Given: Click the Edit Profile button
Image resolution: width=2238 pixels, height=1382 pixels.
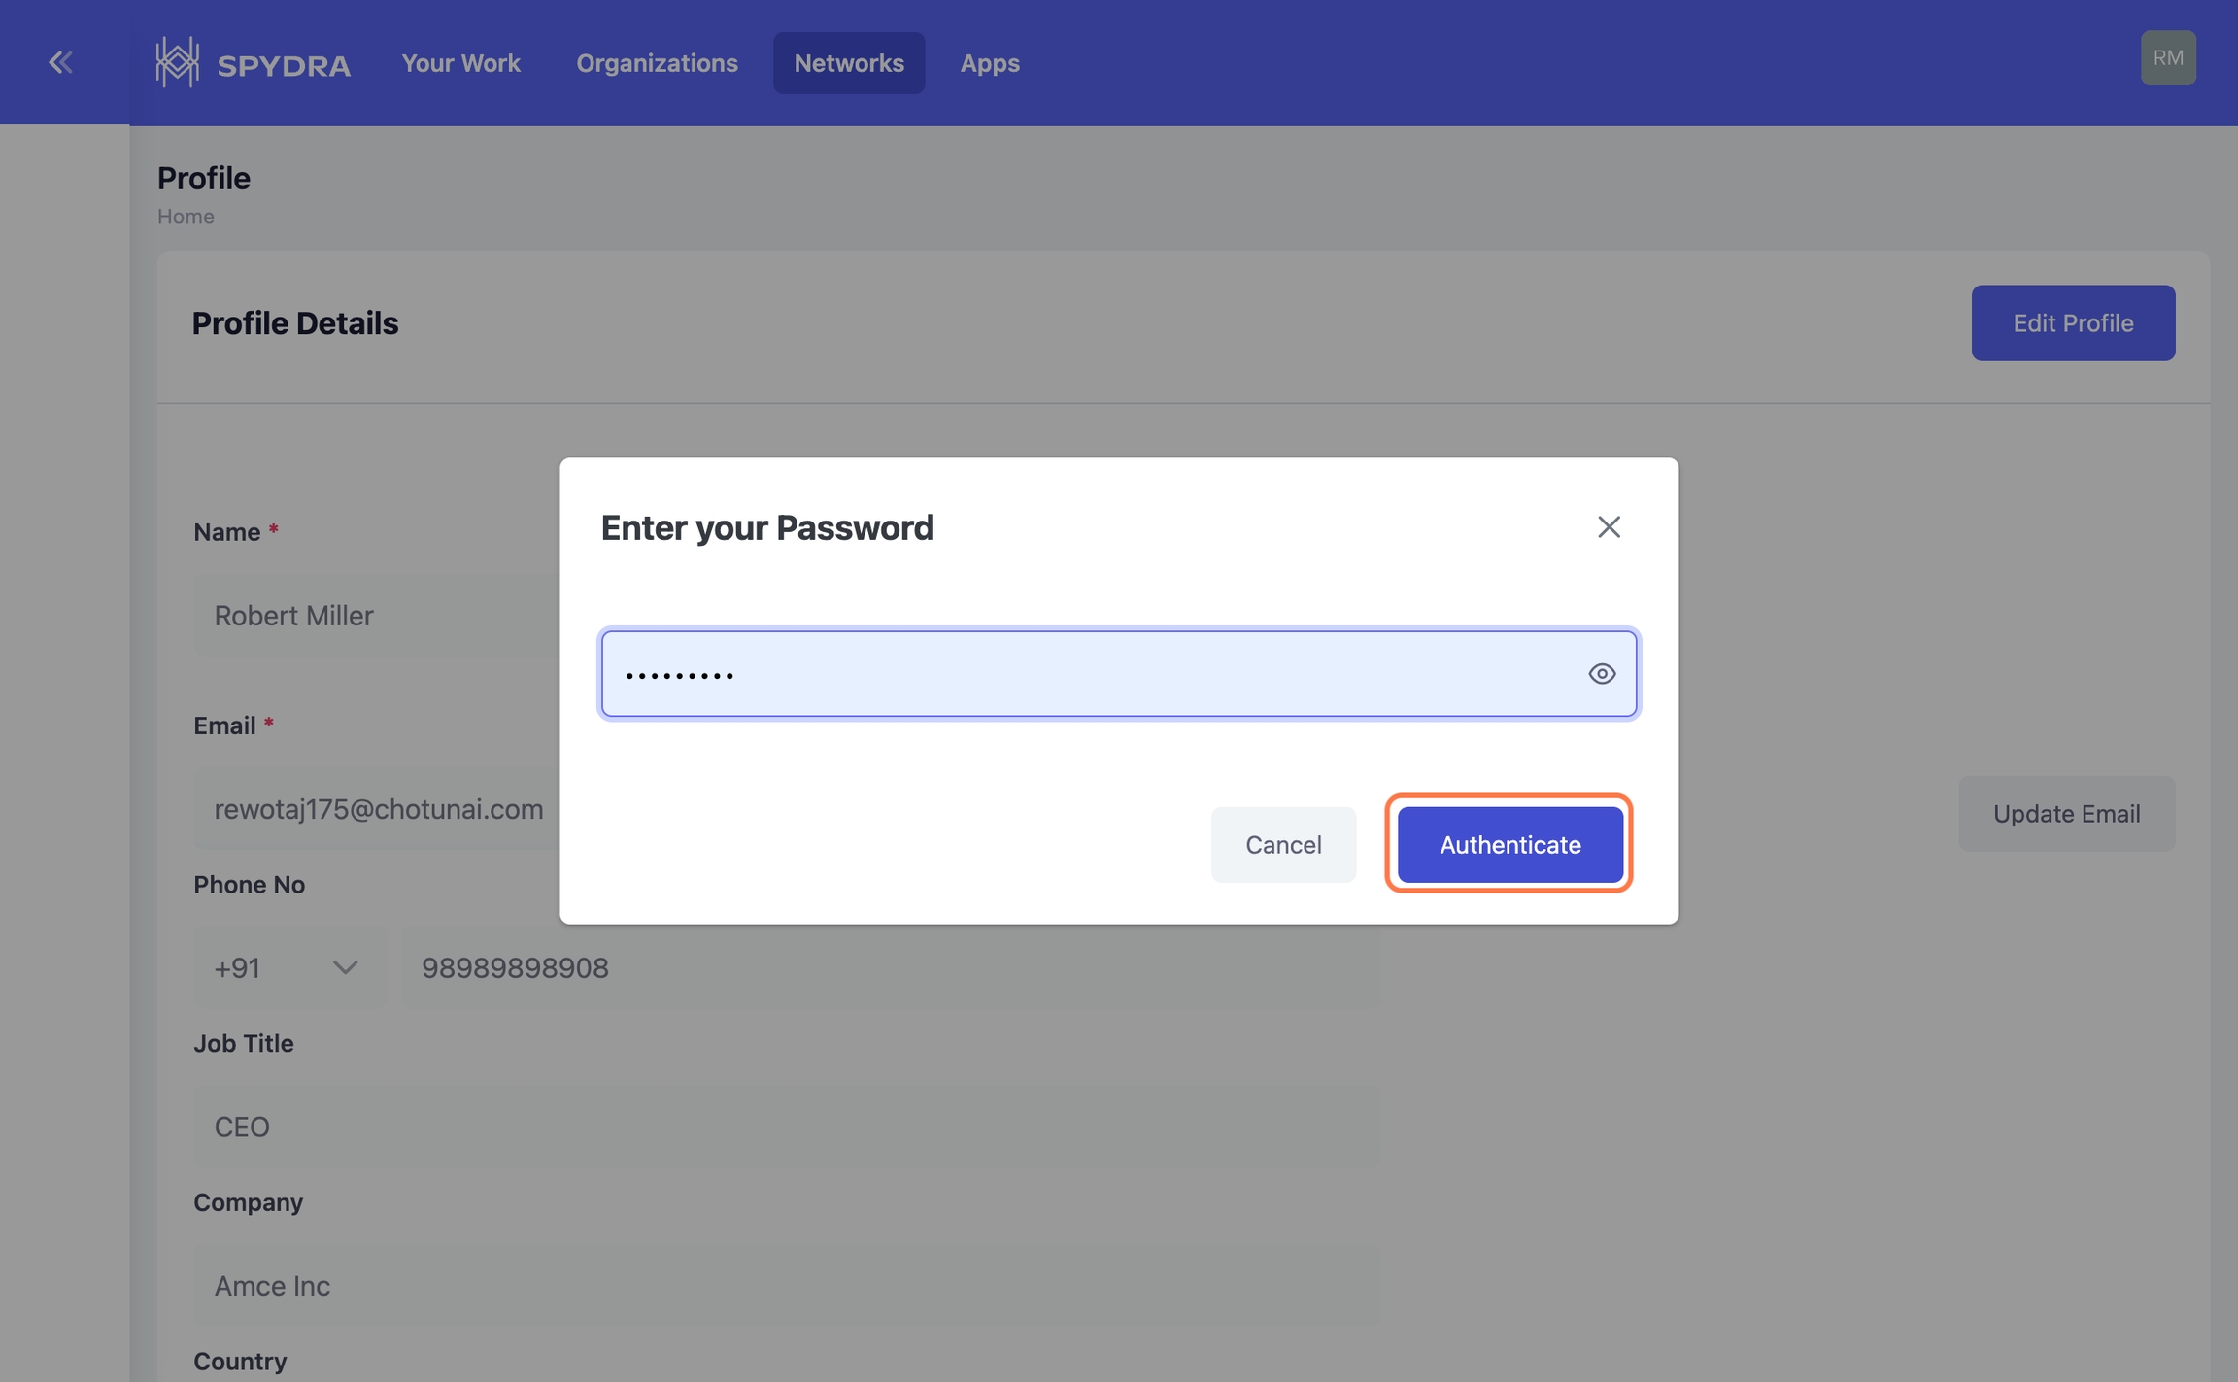Looking at the screenshot, I should (2072, 323).
